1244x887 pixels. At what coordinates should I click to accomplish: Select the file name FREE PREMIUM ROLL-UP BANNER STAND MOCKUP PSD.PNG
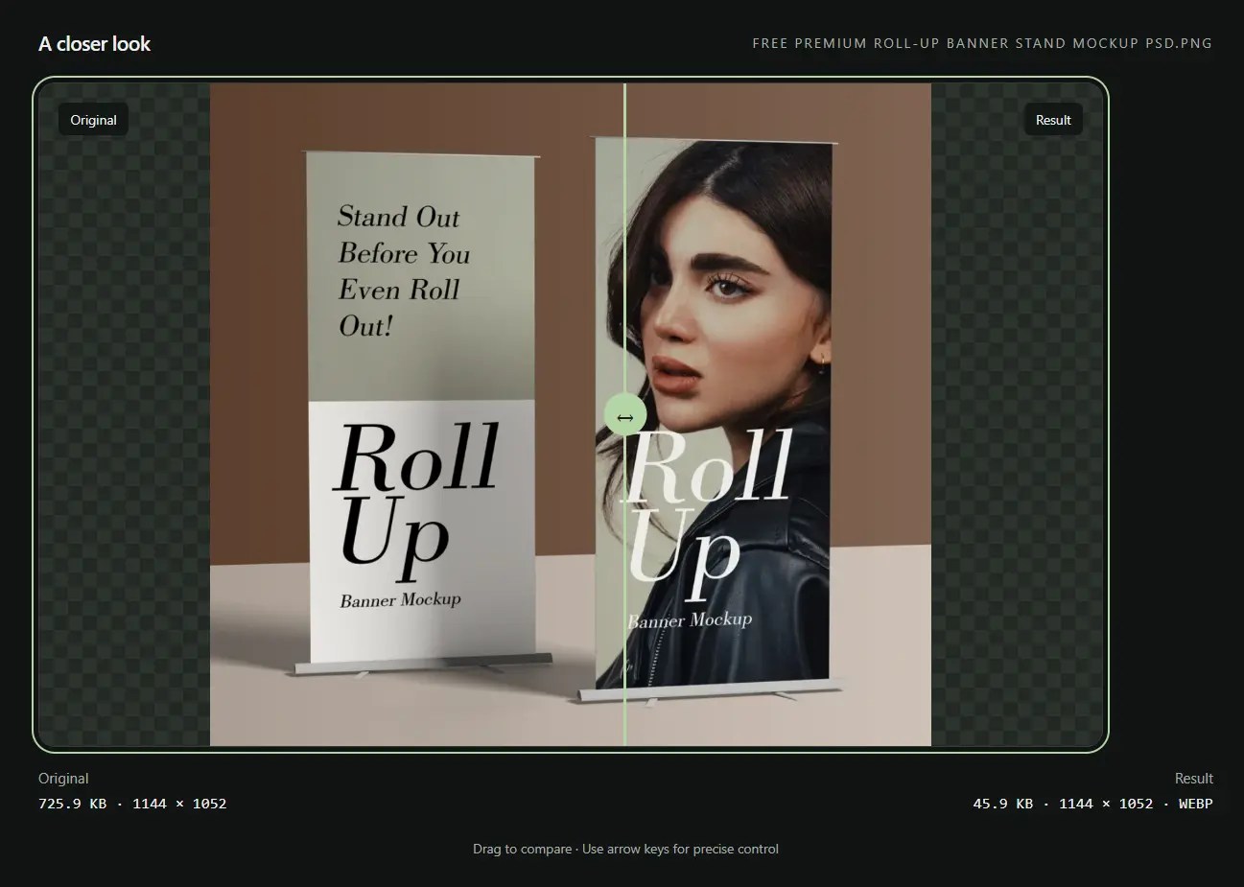982,43
